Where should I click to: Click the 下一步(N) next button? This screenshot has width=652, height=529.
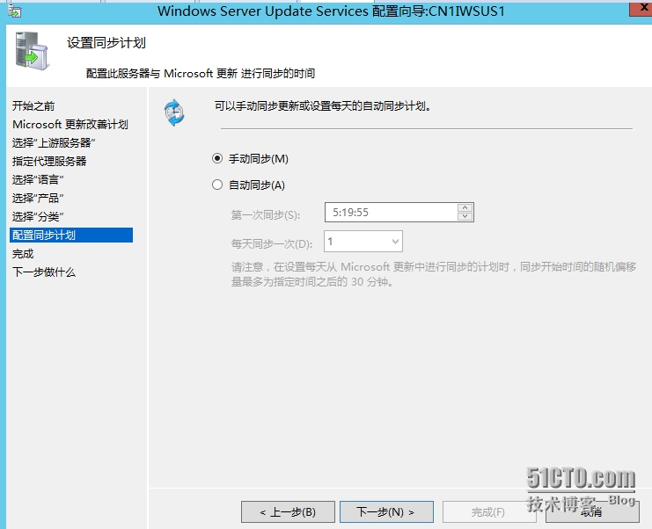click(x=386, y=511)
